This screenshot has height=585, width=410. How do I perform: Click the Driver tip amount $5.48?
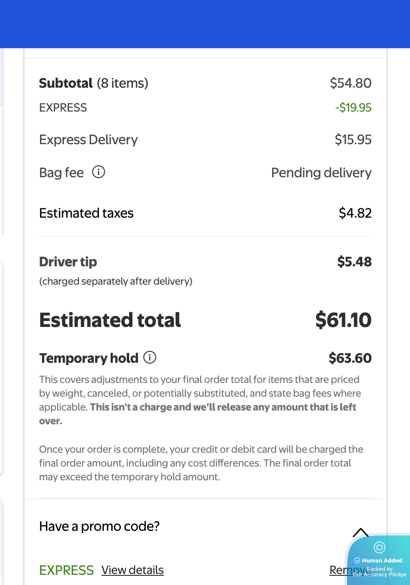point(354,262)
